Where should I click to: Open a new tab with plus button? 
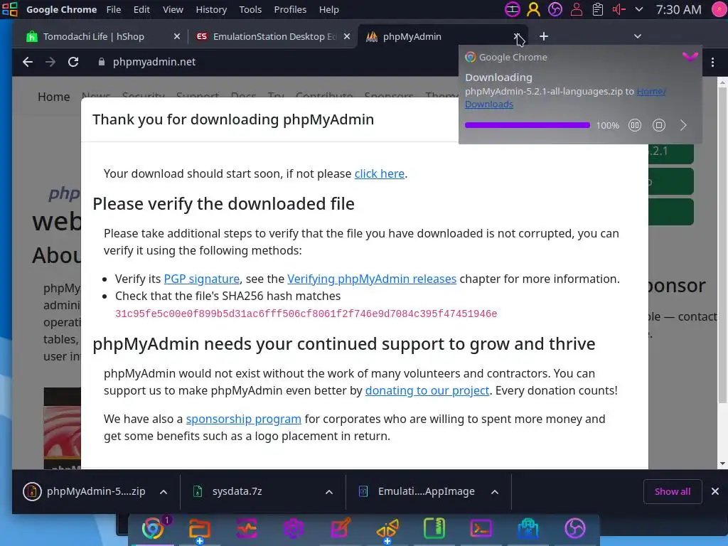click(x=544, y=36)
